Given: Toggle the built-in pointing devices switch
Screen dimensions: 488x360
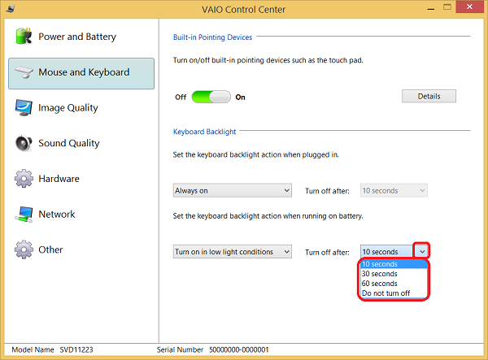Looking at the screenshot, I should (211, 97).
